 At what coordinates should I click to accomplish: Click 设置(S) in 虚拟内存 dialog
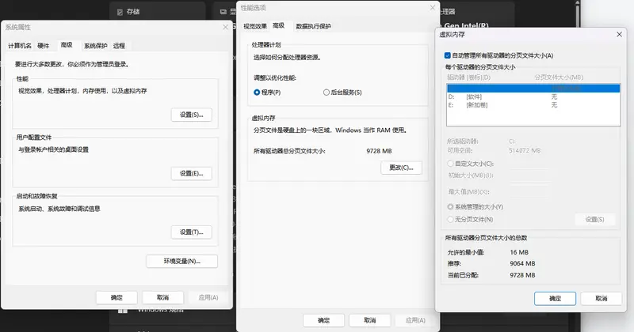coord(595,220)
